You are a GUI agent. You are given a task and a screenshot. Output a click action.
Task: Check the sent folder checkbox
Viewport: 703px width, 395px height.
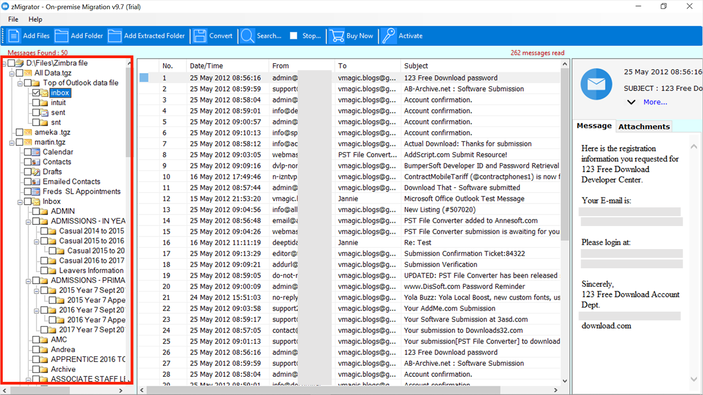pyautogui.click(x=36, y=112)
